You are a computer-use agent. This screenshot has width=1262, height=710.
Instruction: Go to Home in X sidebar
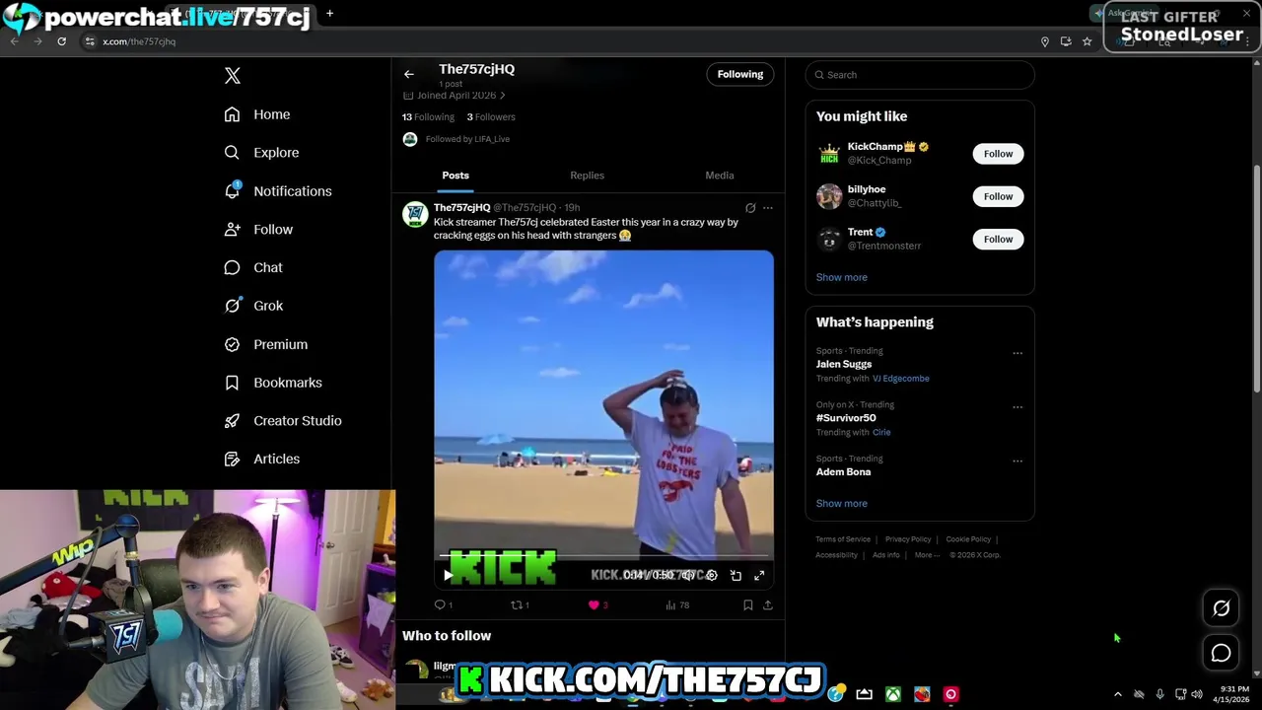click(x=257, y=114)
